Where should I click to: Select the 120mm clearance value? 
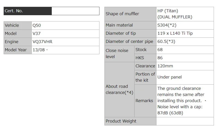185,66
